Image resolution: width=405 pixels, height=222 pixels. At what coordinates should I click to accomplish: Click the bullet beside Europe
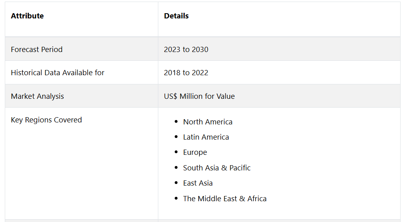176,152
